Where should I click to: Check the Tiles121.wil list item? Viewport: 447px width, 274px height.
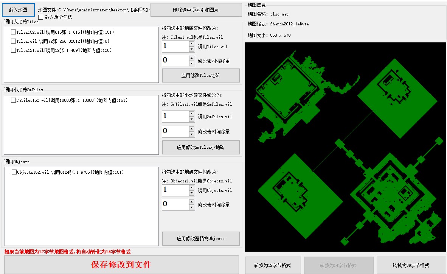coord(14,50)
